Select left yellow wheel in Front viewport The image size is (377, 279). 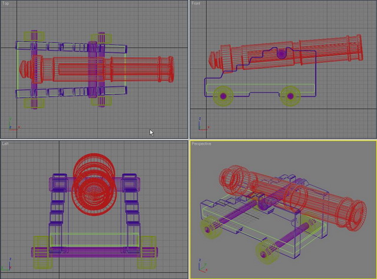click(223, 96)
